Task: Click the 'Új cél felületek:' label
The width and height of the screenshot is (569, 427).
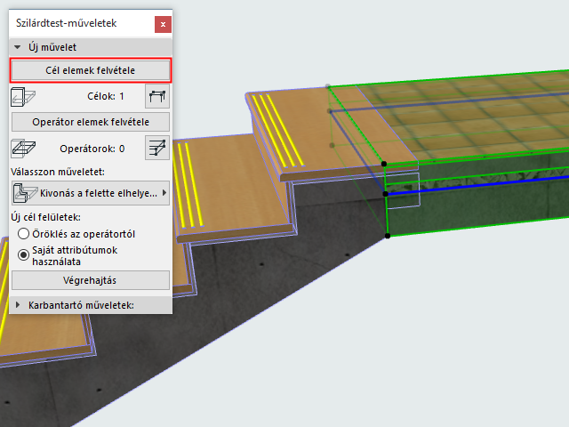Action: 45,217
